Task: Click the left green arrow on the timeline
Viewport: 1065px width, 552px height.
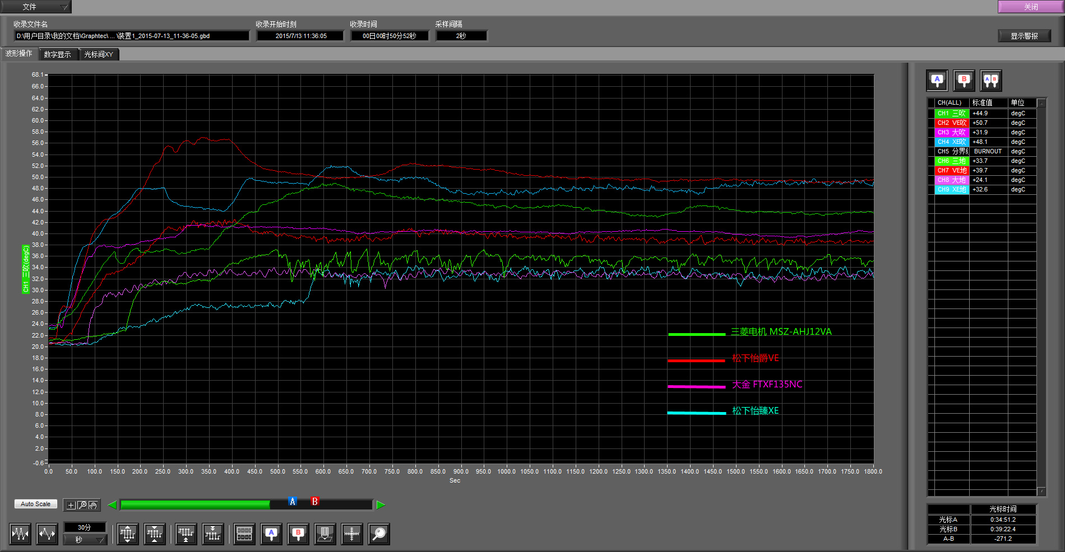Action: coord(112,505)
